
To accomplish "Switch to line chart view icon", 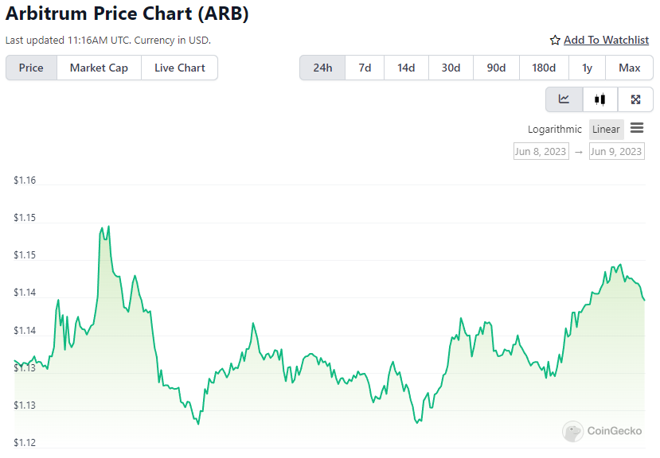I will [564, 99].
